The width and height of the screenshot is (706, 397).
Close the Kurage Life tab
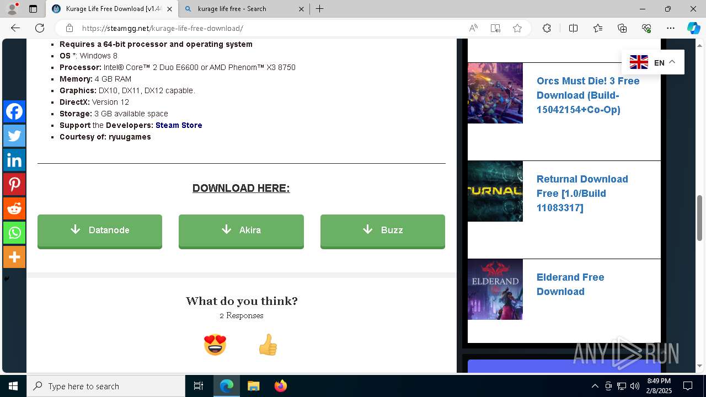pos(169,9)
